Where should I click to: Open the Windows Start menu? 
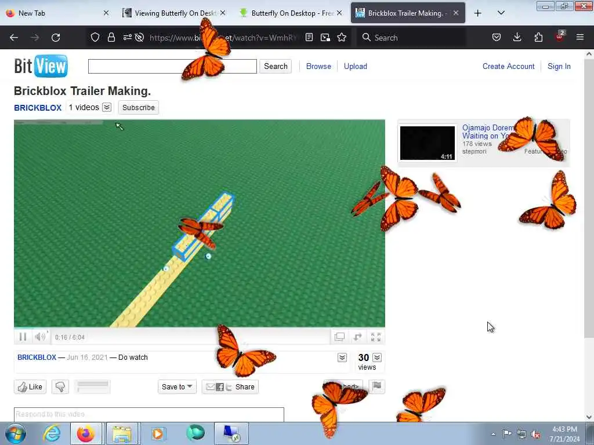tap(15, 433)
